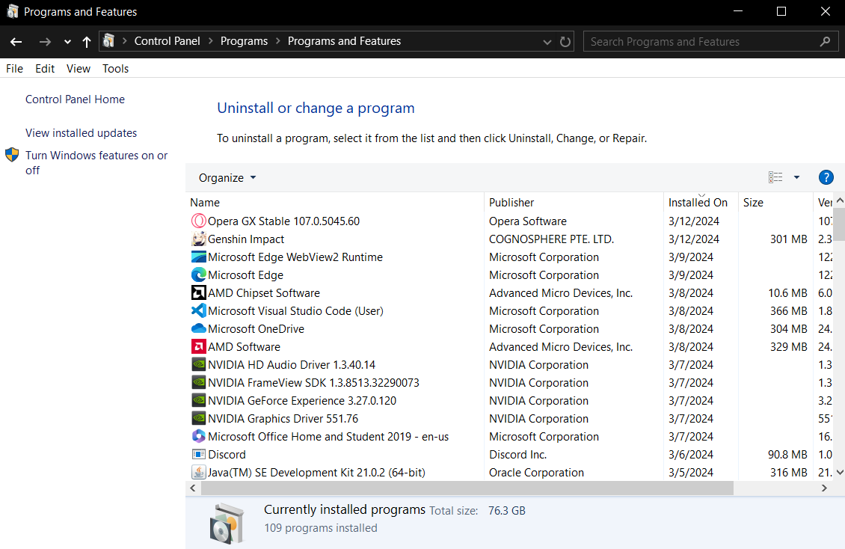845x549 pixels.
Task: Click the NVIDIA Graphics Driver icon
Action: click(x=198, y=419)
